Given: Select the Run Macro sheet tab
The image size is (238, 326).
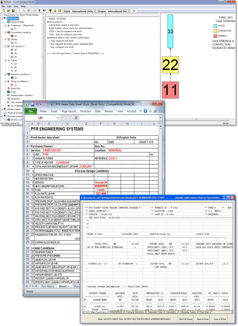Looking at the screenshot, I should 47,286.
